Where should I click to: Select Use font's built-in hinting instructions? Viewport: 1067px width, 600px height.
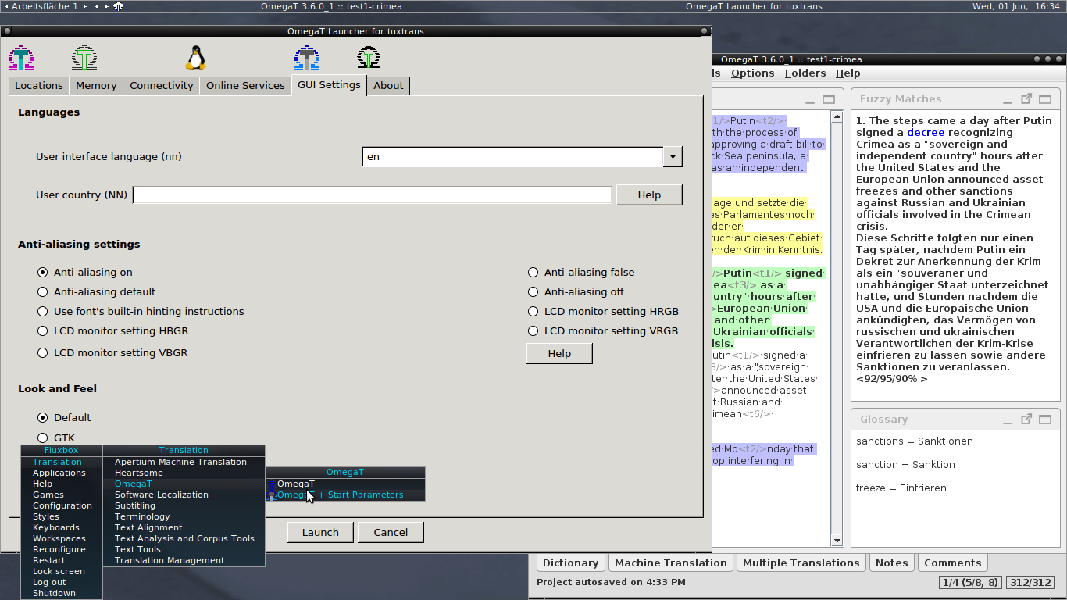click(43, 312)
